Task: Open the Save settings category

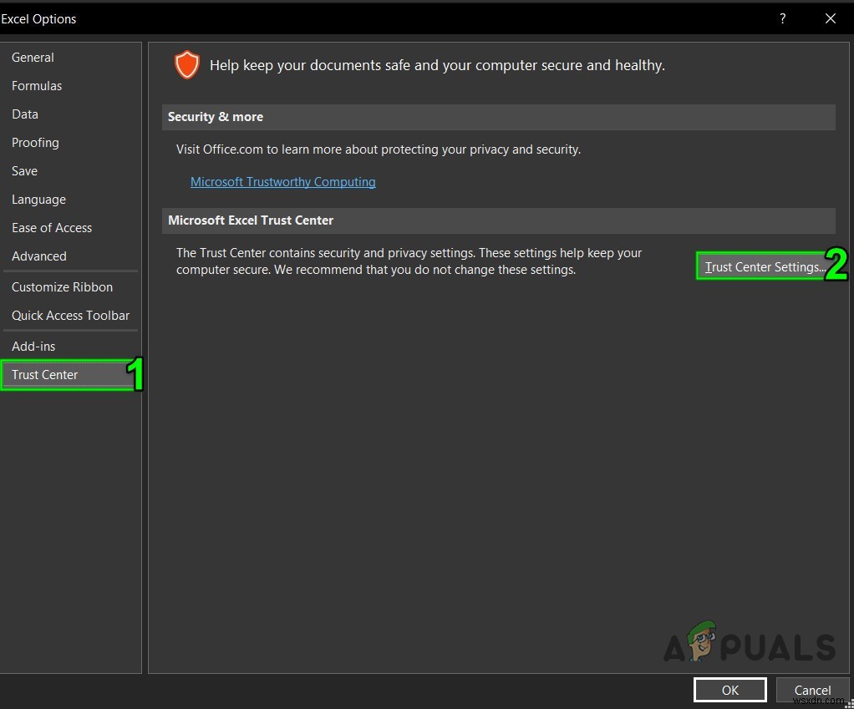Action: (24, 171)
